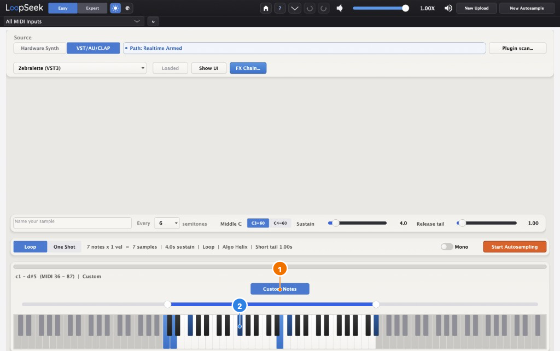Open FX Chain settings
The width and height of the screenshot is (560, 351).
(x=248, y=68)
